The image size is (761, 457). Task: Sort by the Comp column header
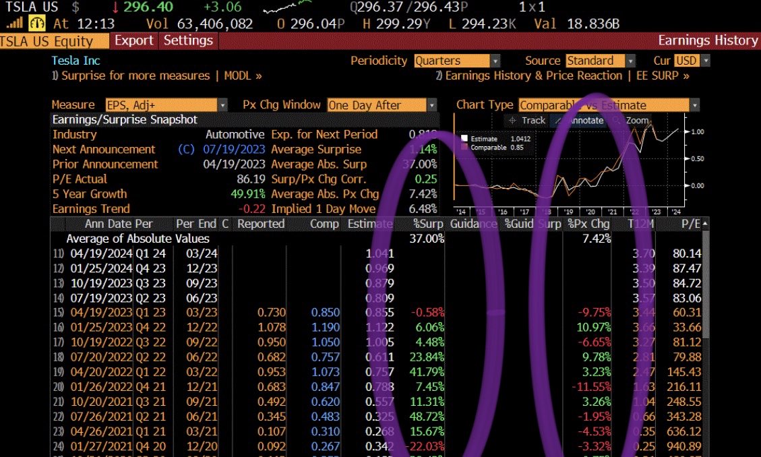(x=324, y=224)
